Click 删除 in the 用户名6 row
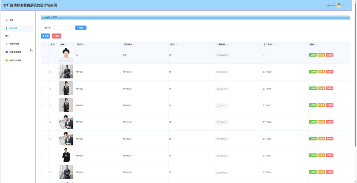 pyautogui.click(x=330, y=122)
